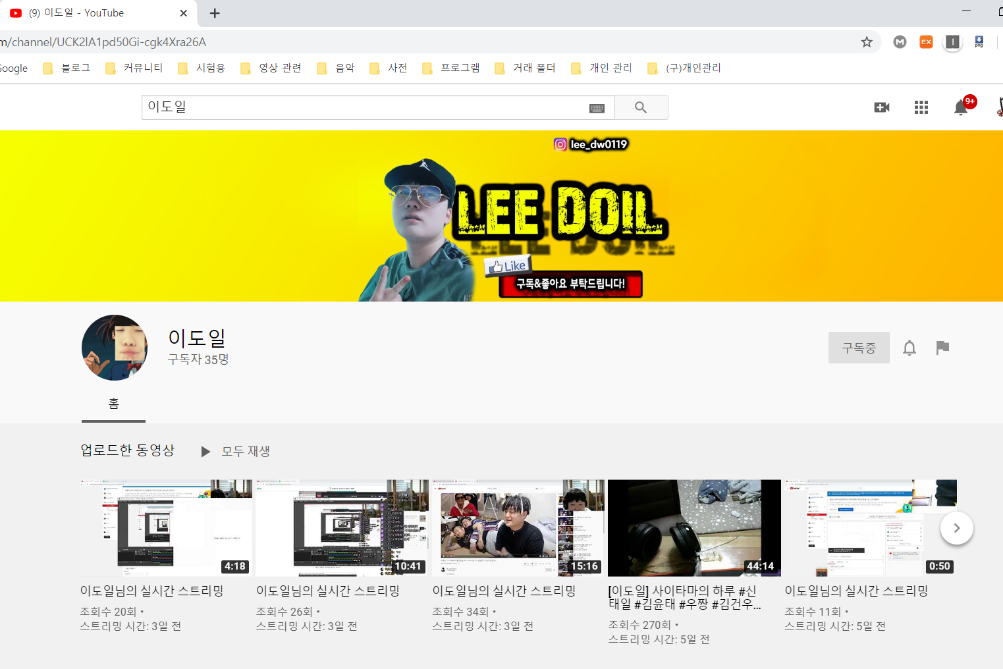
Task: Open the 4:18 duration video thumbnail
Action: (166, 528)
